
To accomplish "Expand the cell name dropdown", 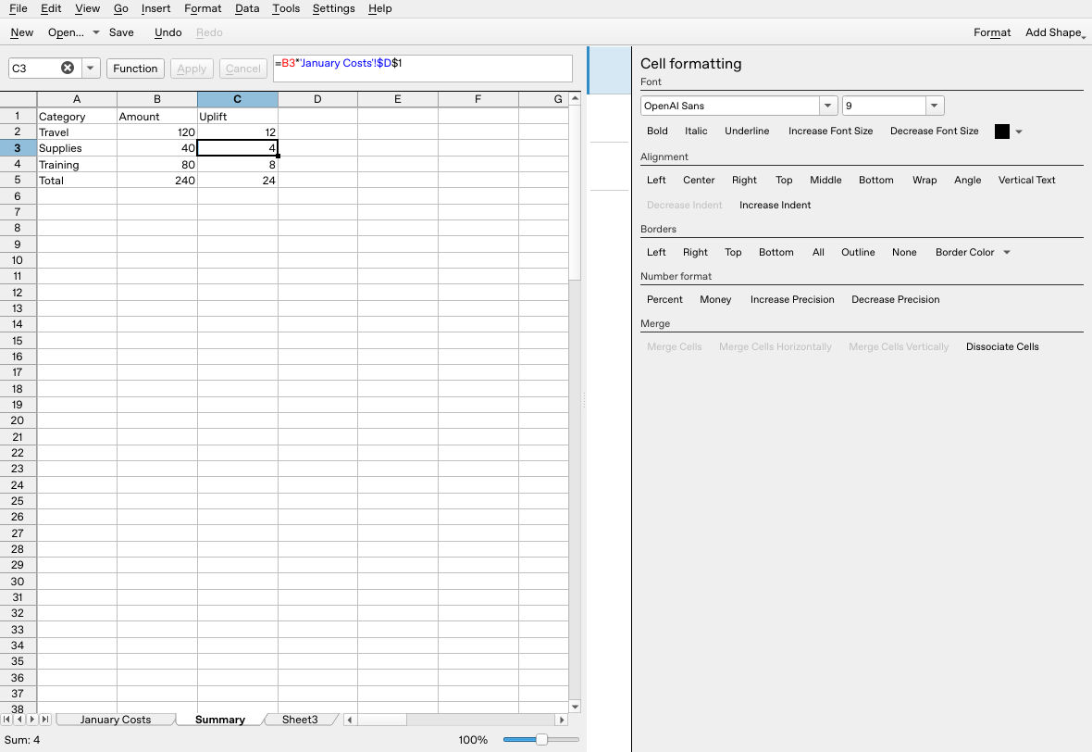I will click(x=91, y=68).
